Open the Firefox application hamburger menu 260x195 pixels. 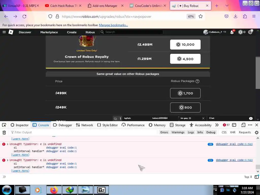254,16
